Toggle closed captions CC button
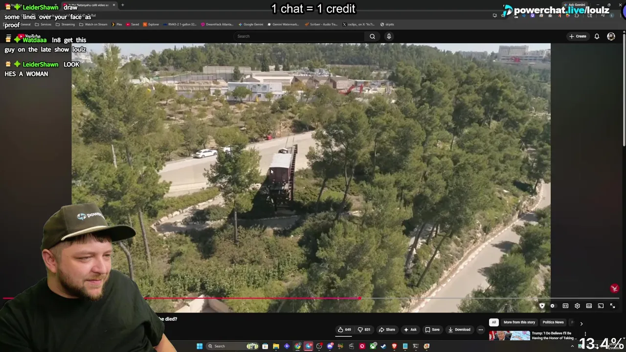Screen dimensions: 626x352 (x=565, y=306)
